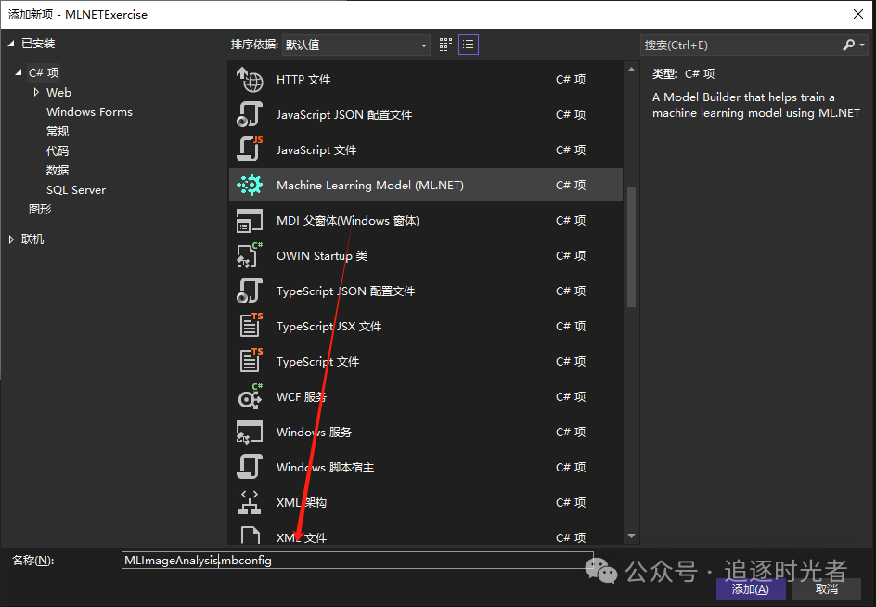Pick the TypeScript JSX file icon
Viewport: 876px width, 607px height.
point(250,327)
